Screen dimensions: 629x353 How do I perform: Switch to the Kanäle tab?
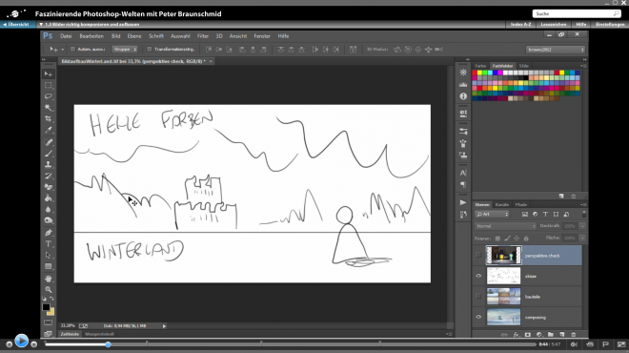pyautogui.click(x=502, y=205)
